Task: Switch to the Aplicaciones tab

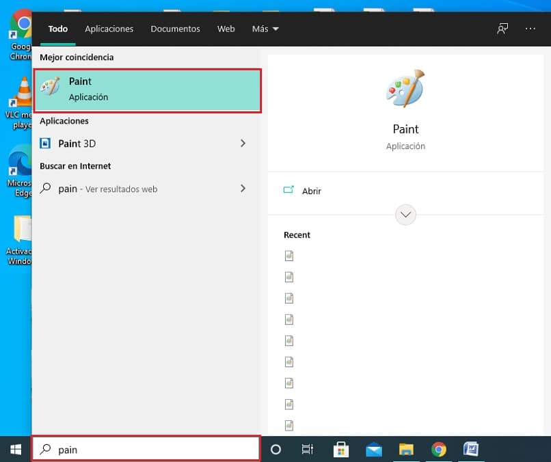Action: 109,29
